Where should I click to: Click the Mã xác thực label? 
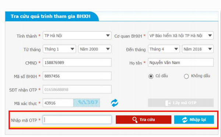pos(25,104)
